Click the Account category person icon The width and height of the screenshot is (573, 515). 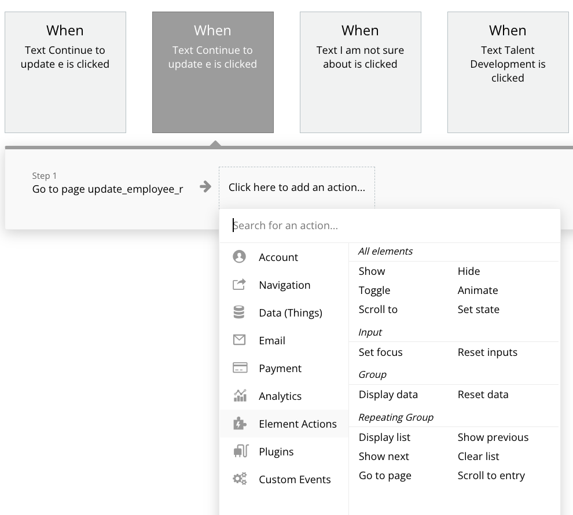239,257
